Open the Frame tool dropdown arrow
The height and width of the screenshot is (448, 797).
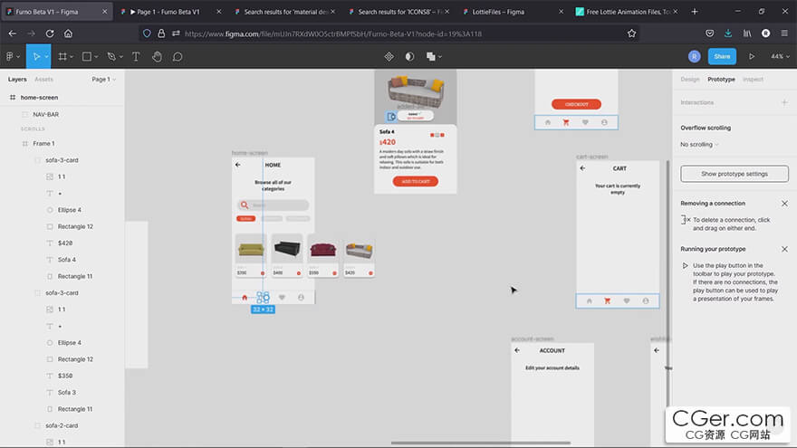point(72,57)
